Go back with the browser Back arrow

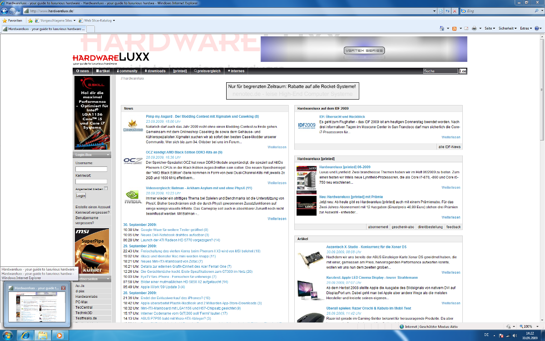point(5,10)
